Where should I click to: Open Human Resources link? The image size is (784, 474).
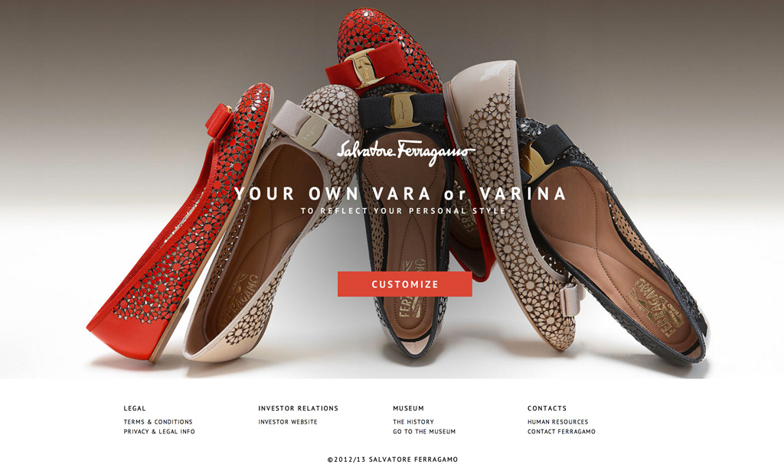pyautogui.click(x=557, y=422)
